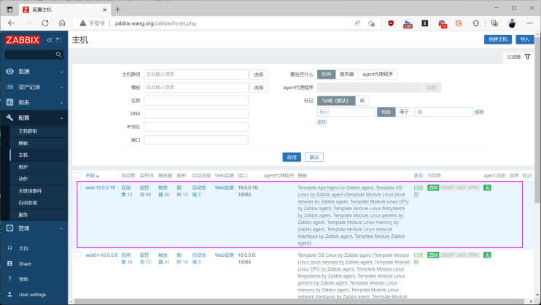Choose the 包含 tag operator
This screenshot has width=541, height=305.
pos(386,112)
